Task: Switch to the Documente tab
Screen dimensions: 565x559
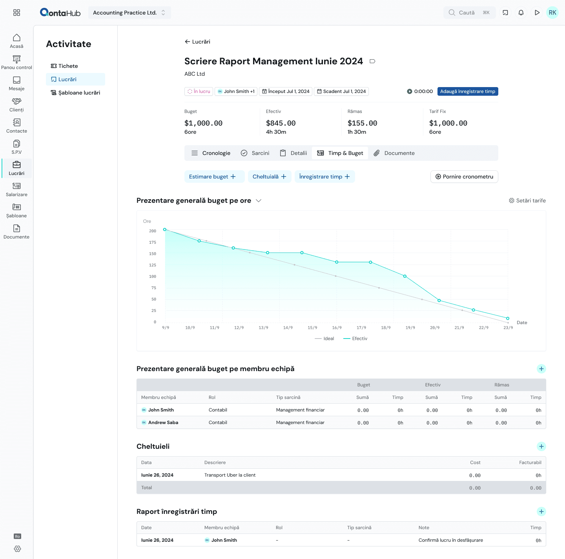Action: click(x=394, y=153)
